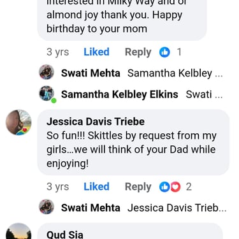Expand Samantha Kelbley Elkins' truncated reply
This screenshot has height=239, width=239.
[204, 94]
